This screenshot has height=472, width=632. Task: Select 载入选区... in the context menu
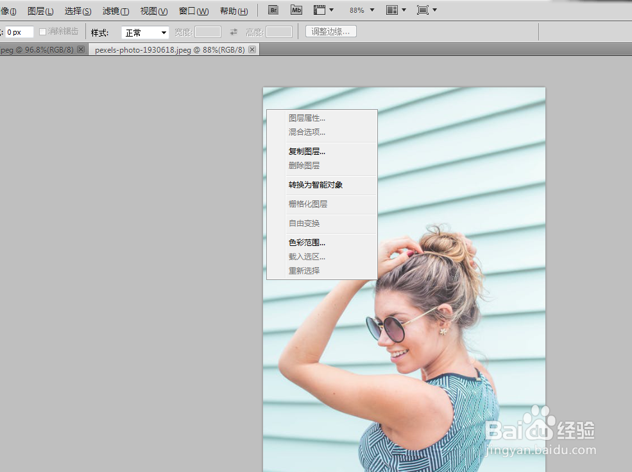tap(321, 257)
